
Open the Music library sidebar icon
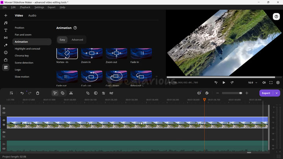6,23
